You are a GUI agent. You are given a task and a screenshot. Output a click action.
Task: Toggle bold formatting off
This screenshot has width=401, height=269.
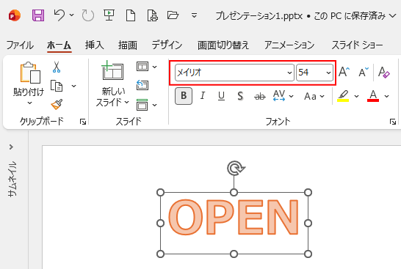coord(184,96)
